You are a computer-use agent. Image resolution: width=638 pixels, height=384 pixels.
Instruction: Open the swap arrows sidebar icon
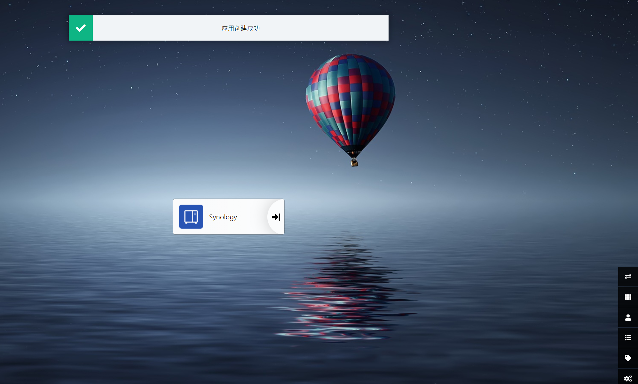pyautogui.click(x=628, y=277)
